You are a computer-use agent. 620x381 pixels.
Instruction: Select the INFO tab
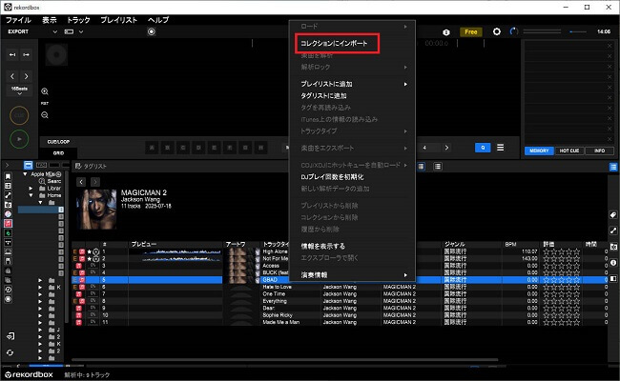click(599, 150)
